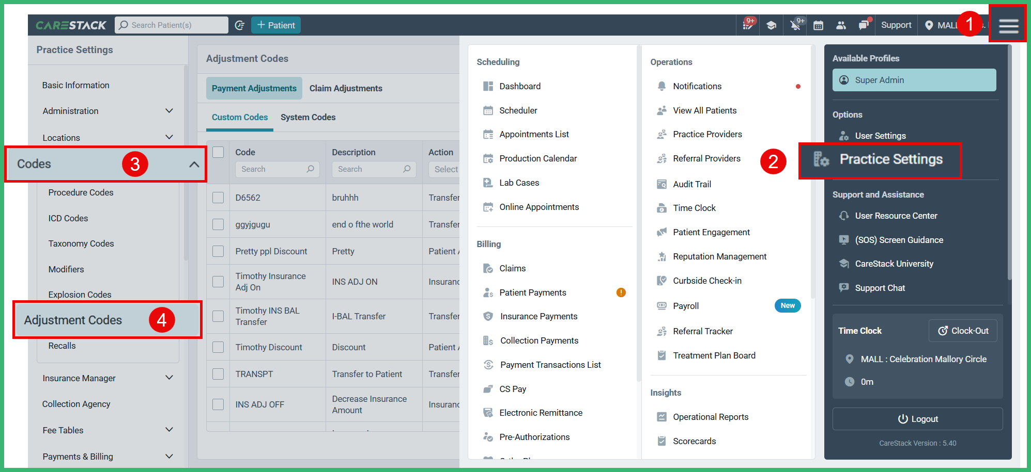Collapse the Codes section in Practice Settings
Viewport: 1031px width, 472px height.
tap(195, 164)
